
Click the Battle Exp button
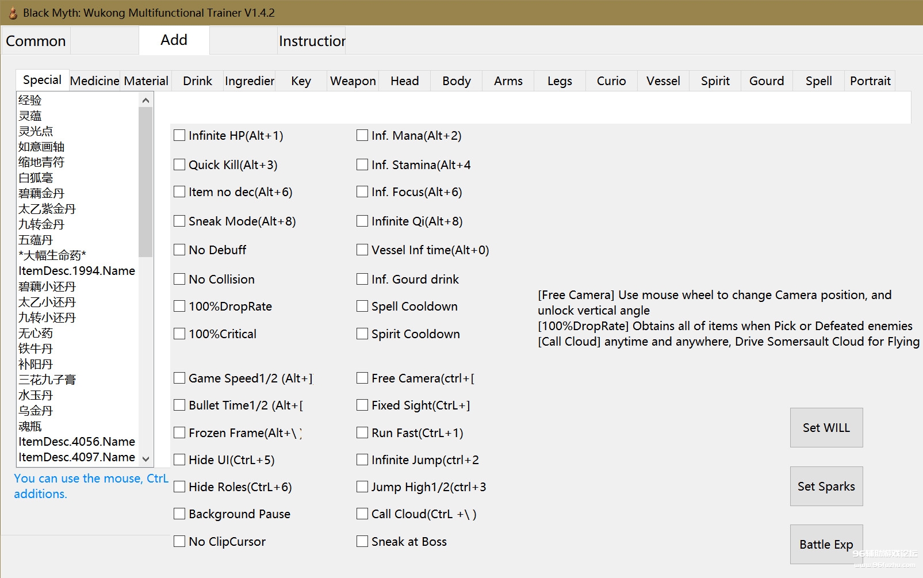click(x=826, y=545)
